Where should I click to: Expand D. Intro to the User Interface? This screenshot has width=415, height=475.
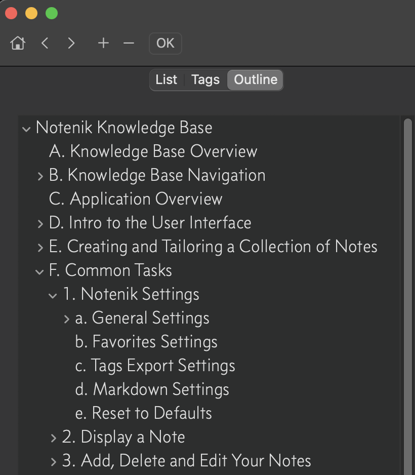[40, 224]
